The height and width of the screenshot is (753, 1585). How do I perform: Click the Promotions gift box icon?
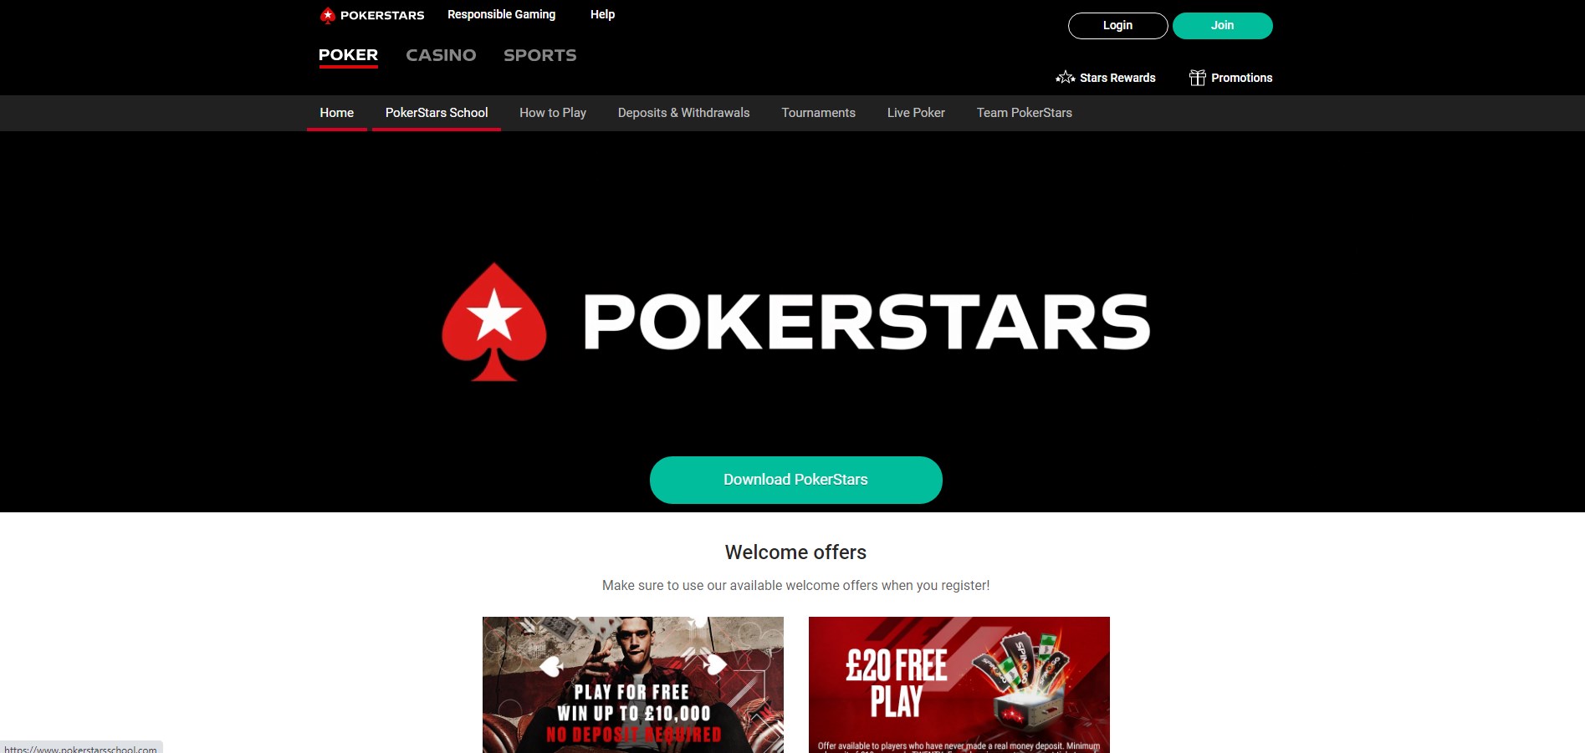coord(1197,78)
